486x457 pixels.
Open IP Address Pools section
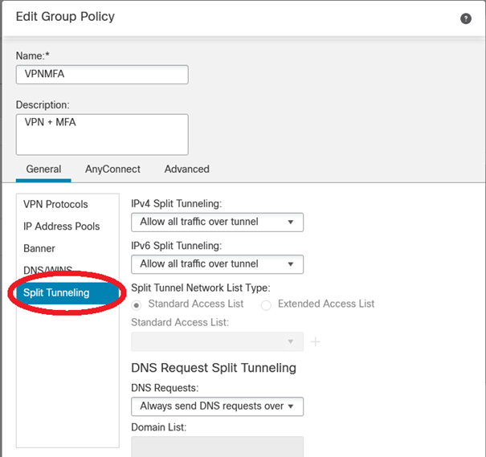(61, 226)
